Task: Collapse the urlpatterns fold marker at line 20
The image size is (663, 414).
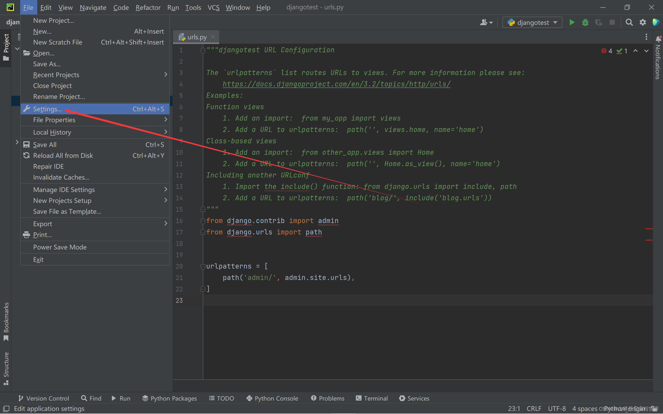Action: point(203,266)
